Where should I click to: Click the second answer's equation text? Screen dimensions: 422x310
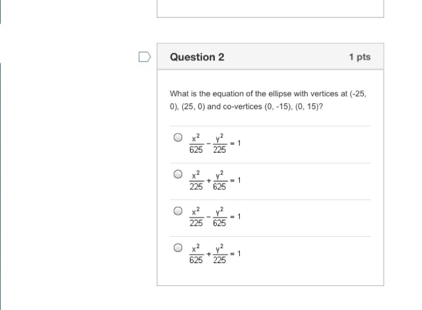(215, 180)
